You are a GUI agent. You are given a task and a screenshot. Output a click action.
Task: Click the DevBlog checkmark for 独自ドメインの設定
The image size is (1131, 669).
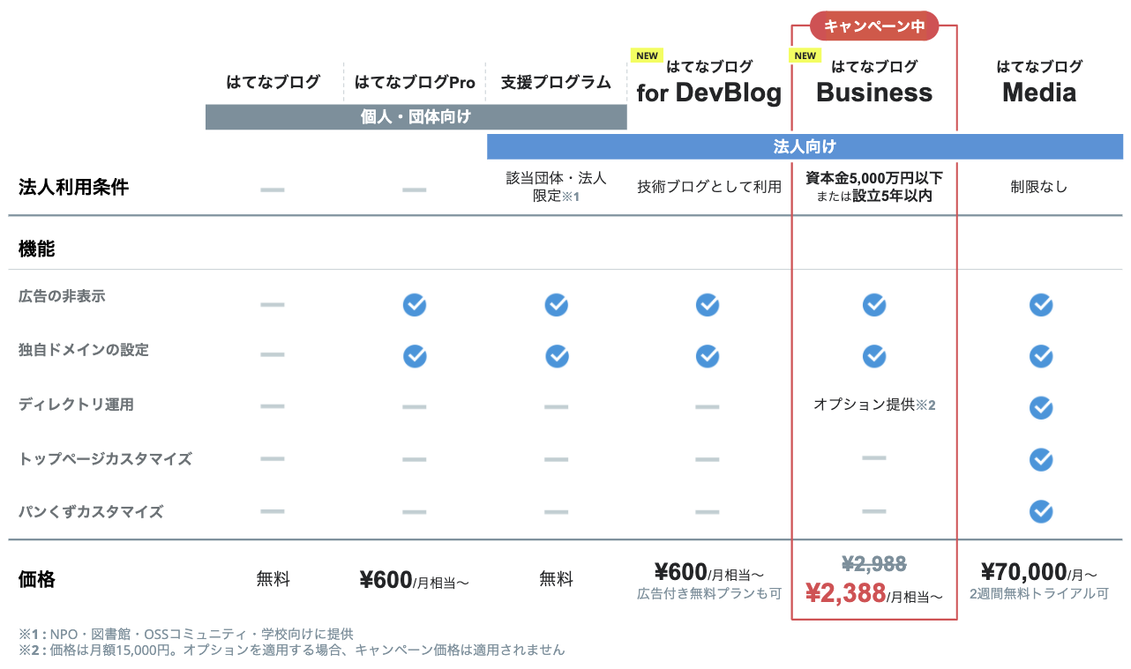(x=708, y=356)
